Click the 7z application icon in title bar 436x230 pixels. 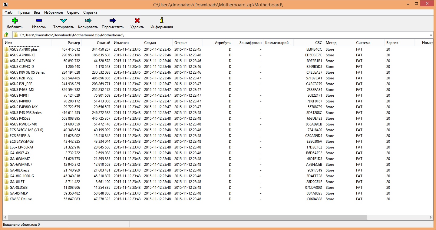pos(5,5)
